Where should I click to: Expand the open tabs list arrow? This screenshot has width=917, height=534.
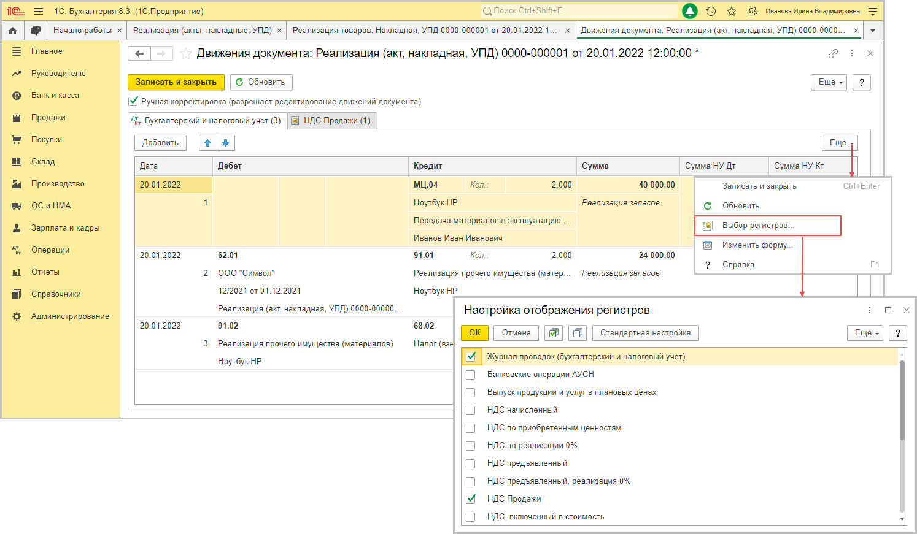point(872,31)
